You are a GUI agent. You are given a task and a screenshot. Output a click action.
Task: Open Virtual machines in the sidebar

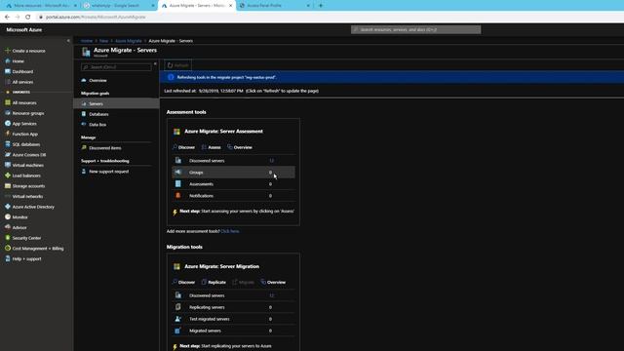[x=28, y=165]
